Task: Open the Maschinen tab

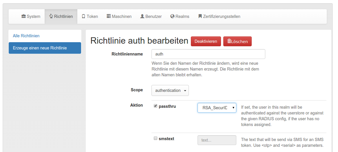Action: tap(119, 16)
